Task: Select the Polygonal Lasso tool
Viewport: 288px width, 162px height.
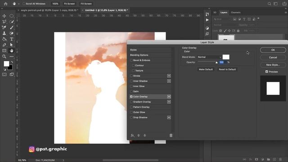Action: point(4,22)
